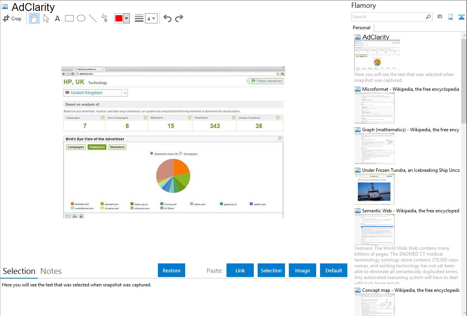The width and height of the screenshot is (467, 316).
Task: Open the Graph (mathematics) snapshot thumbnail
Action: pos(374,148)
